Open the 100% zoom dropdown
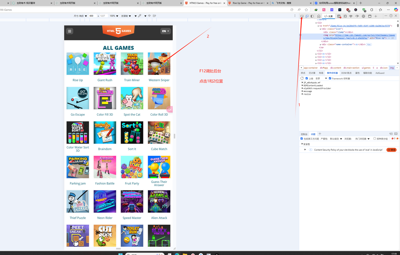Screen dimensions: 400x255 click(114, 16)
